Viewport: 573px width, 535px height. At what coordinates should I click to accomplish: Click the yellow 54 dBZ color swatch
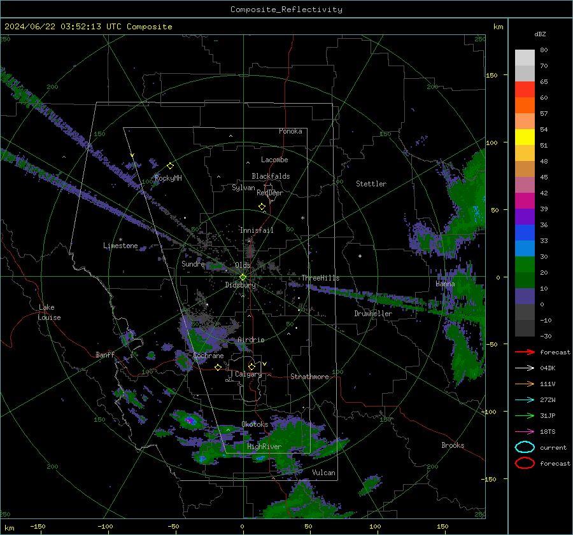coord(525,137)
